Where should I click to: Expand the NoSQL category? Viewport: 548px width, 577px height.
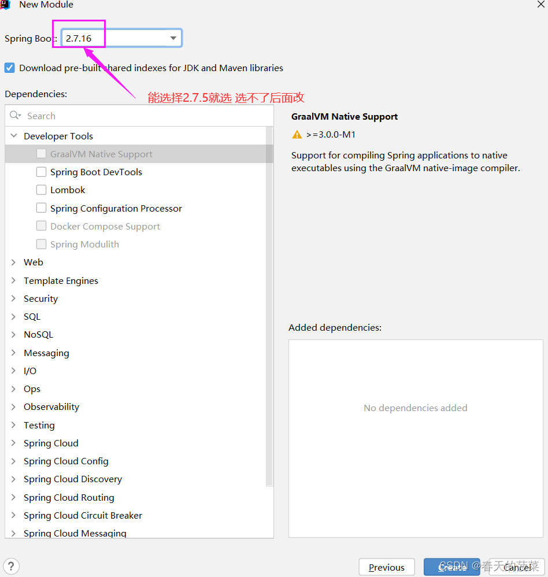tap(14, 335)
